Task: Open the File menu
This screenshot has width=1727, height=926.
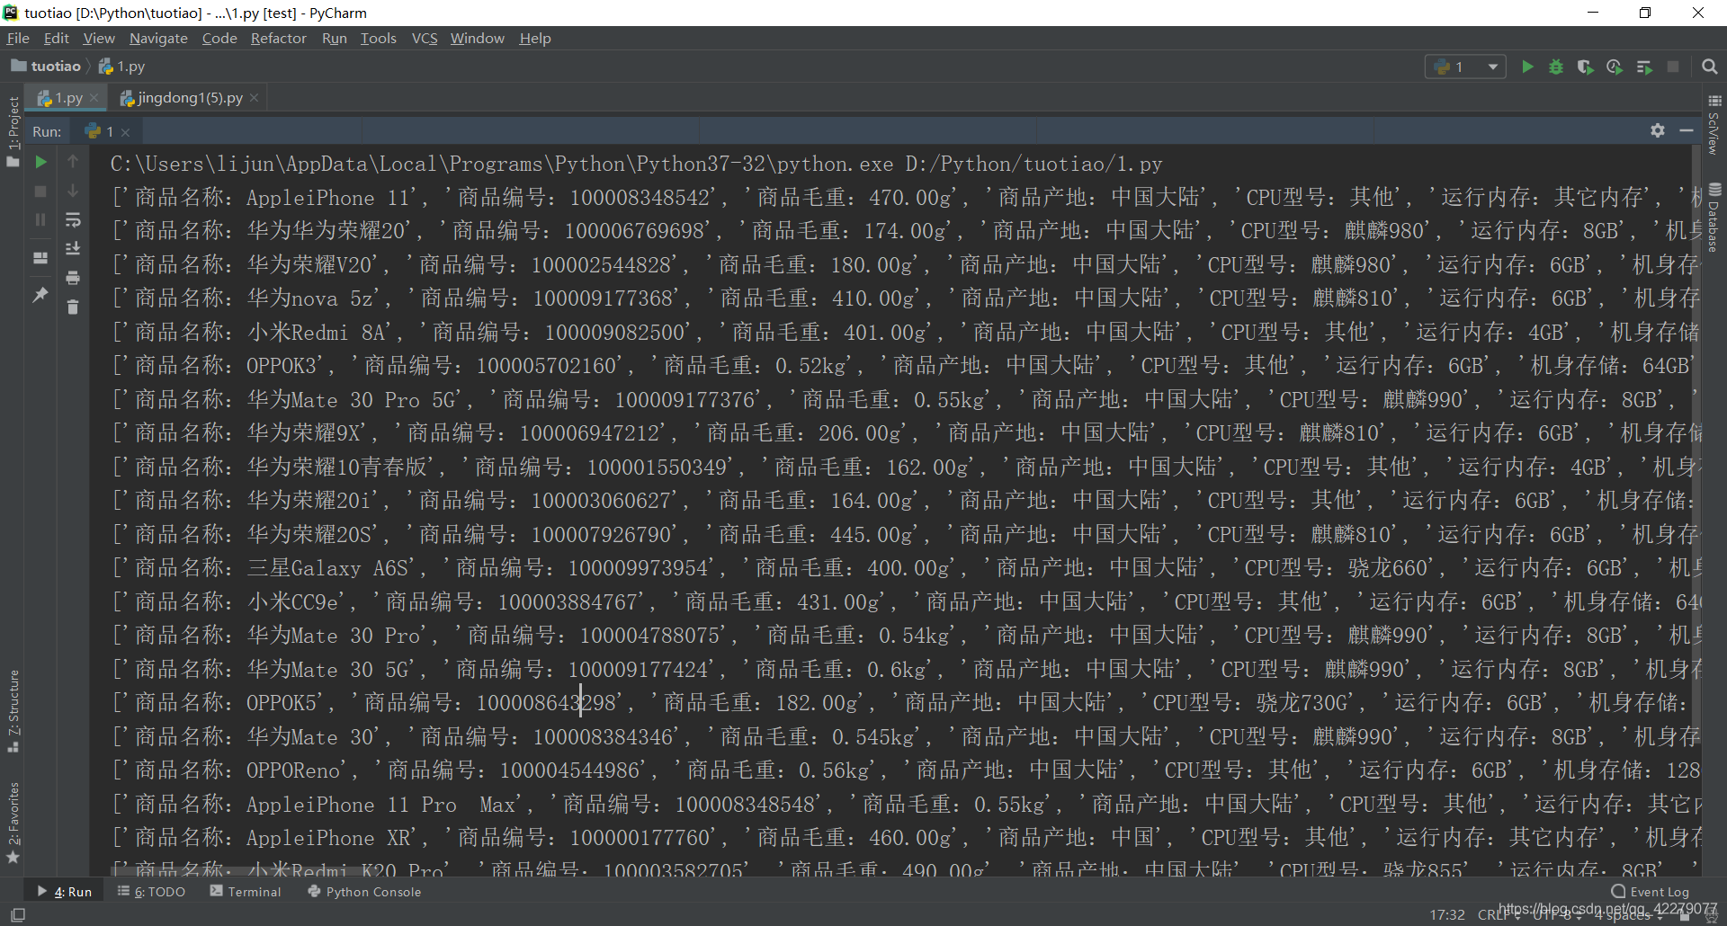Action: click(18, 38)
